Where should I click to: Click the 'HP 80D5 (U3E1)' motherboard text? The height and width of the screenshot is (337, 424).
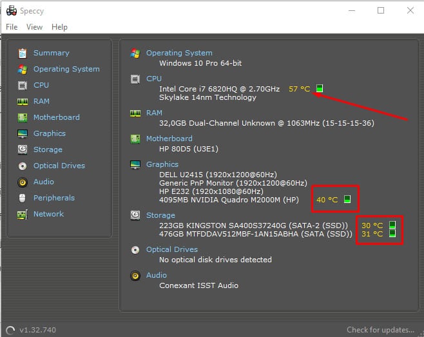pyautogui.click(x=189, y=149)
